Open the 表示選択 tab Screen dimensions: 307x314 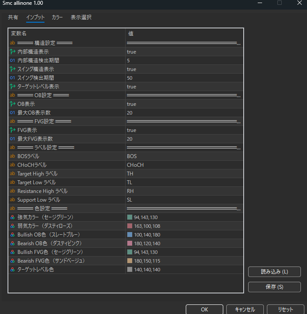tap(81, 17)
